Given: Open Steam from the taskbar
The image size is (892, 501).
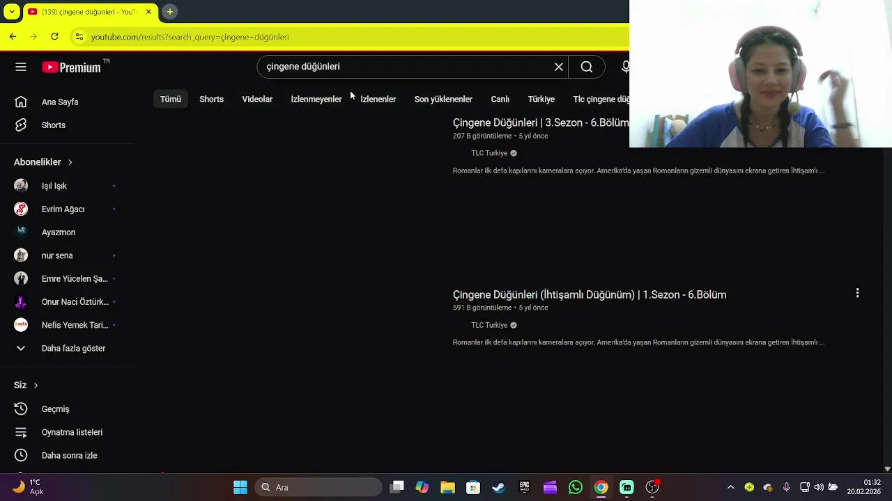Looking at the screenshot, I should (x=498, y=487).
